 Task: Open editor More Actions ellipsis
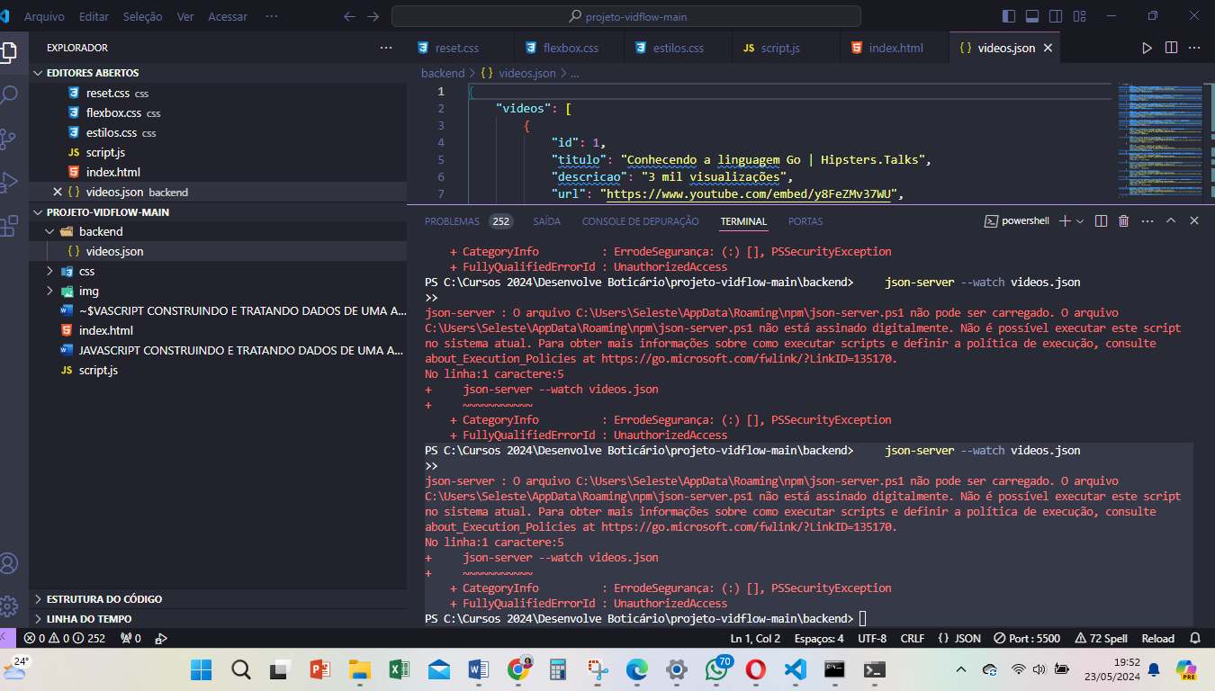[1195, 48]
